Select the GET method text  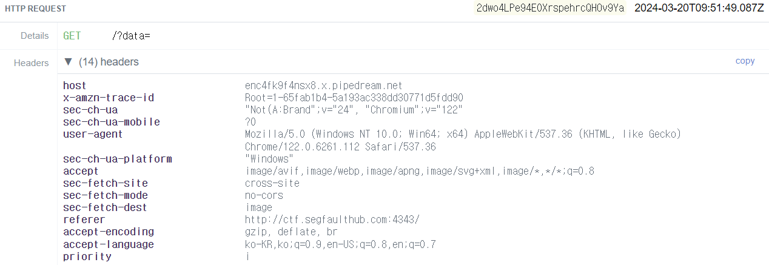(72, 36)
